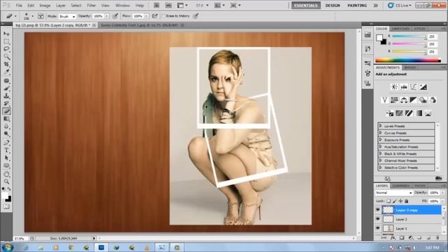Screen dimensions: 448x252
Task: Open the brush panel toggle icon
Action: point(41,16)
